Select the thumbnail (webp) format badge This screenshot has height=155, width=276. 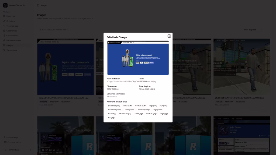(115, 110)
